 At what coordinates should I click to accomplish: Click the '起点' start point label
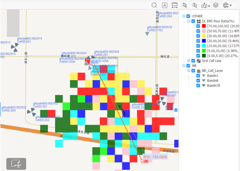pos(94,62)
